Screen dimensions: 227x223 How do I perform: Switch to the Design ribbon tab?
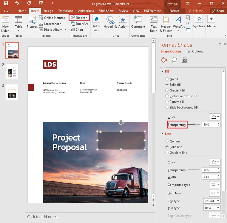click(x=48, y=11)
